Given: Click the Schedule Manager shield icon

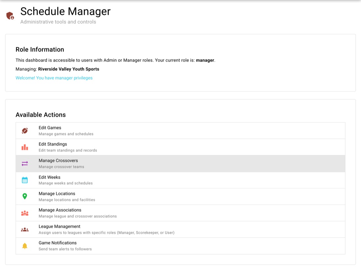Looking at the screenshot, I should (10, 16).
